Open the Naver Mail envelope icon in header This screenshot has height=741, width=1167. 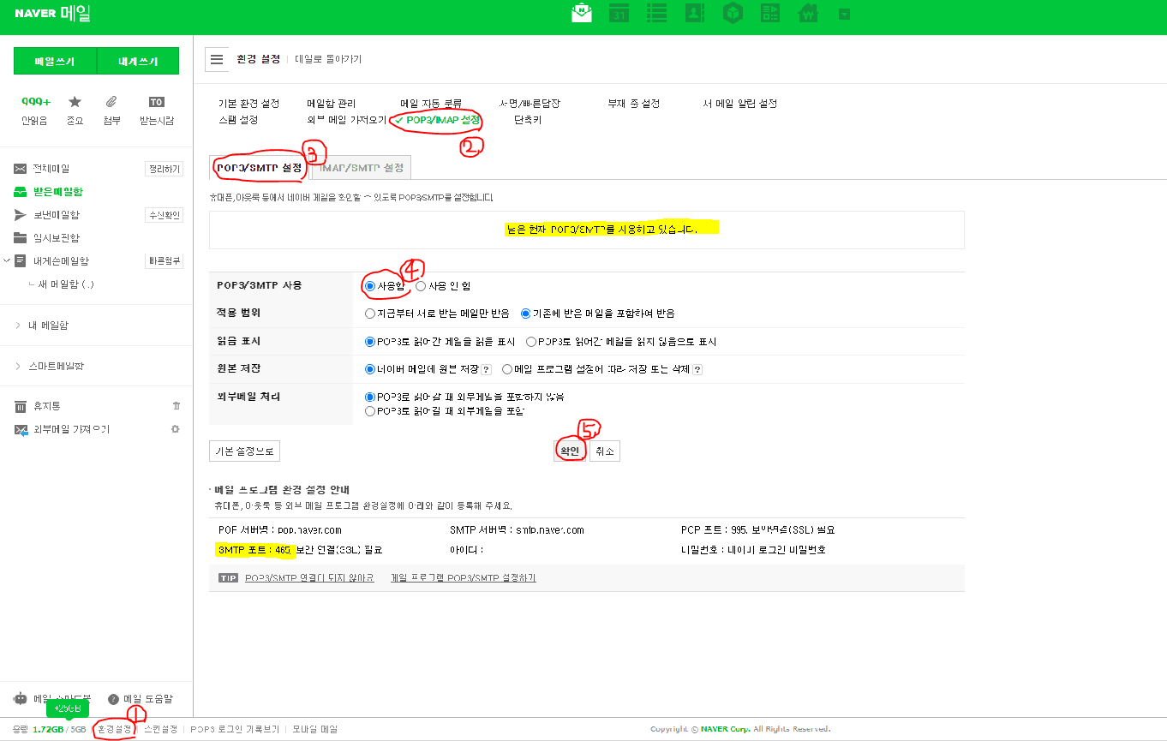[582, 13]
